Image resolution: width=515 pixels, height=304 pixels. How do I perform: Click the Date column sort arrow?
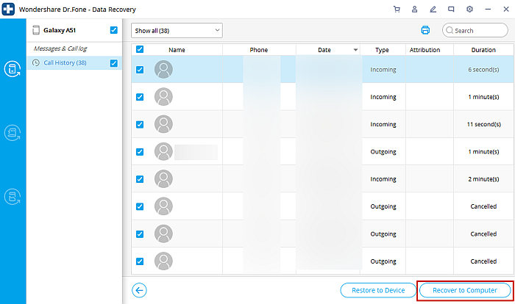pos(355,50)
